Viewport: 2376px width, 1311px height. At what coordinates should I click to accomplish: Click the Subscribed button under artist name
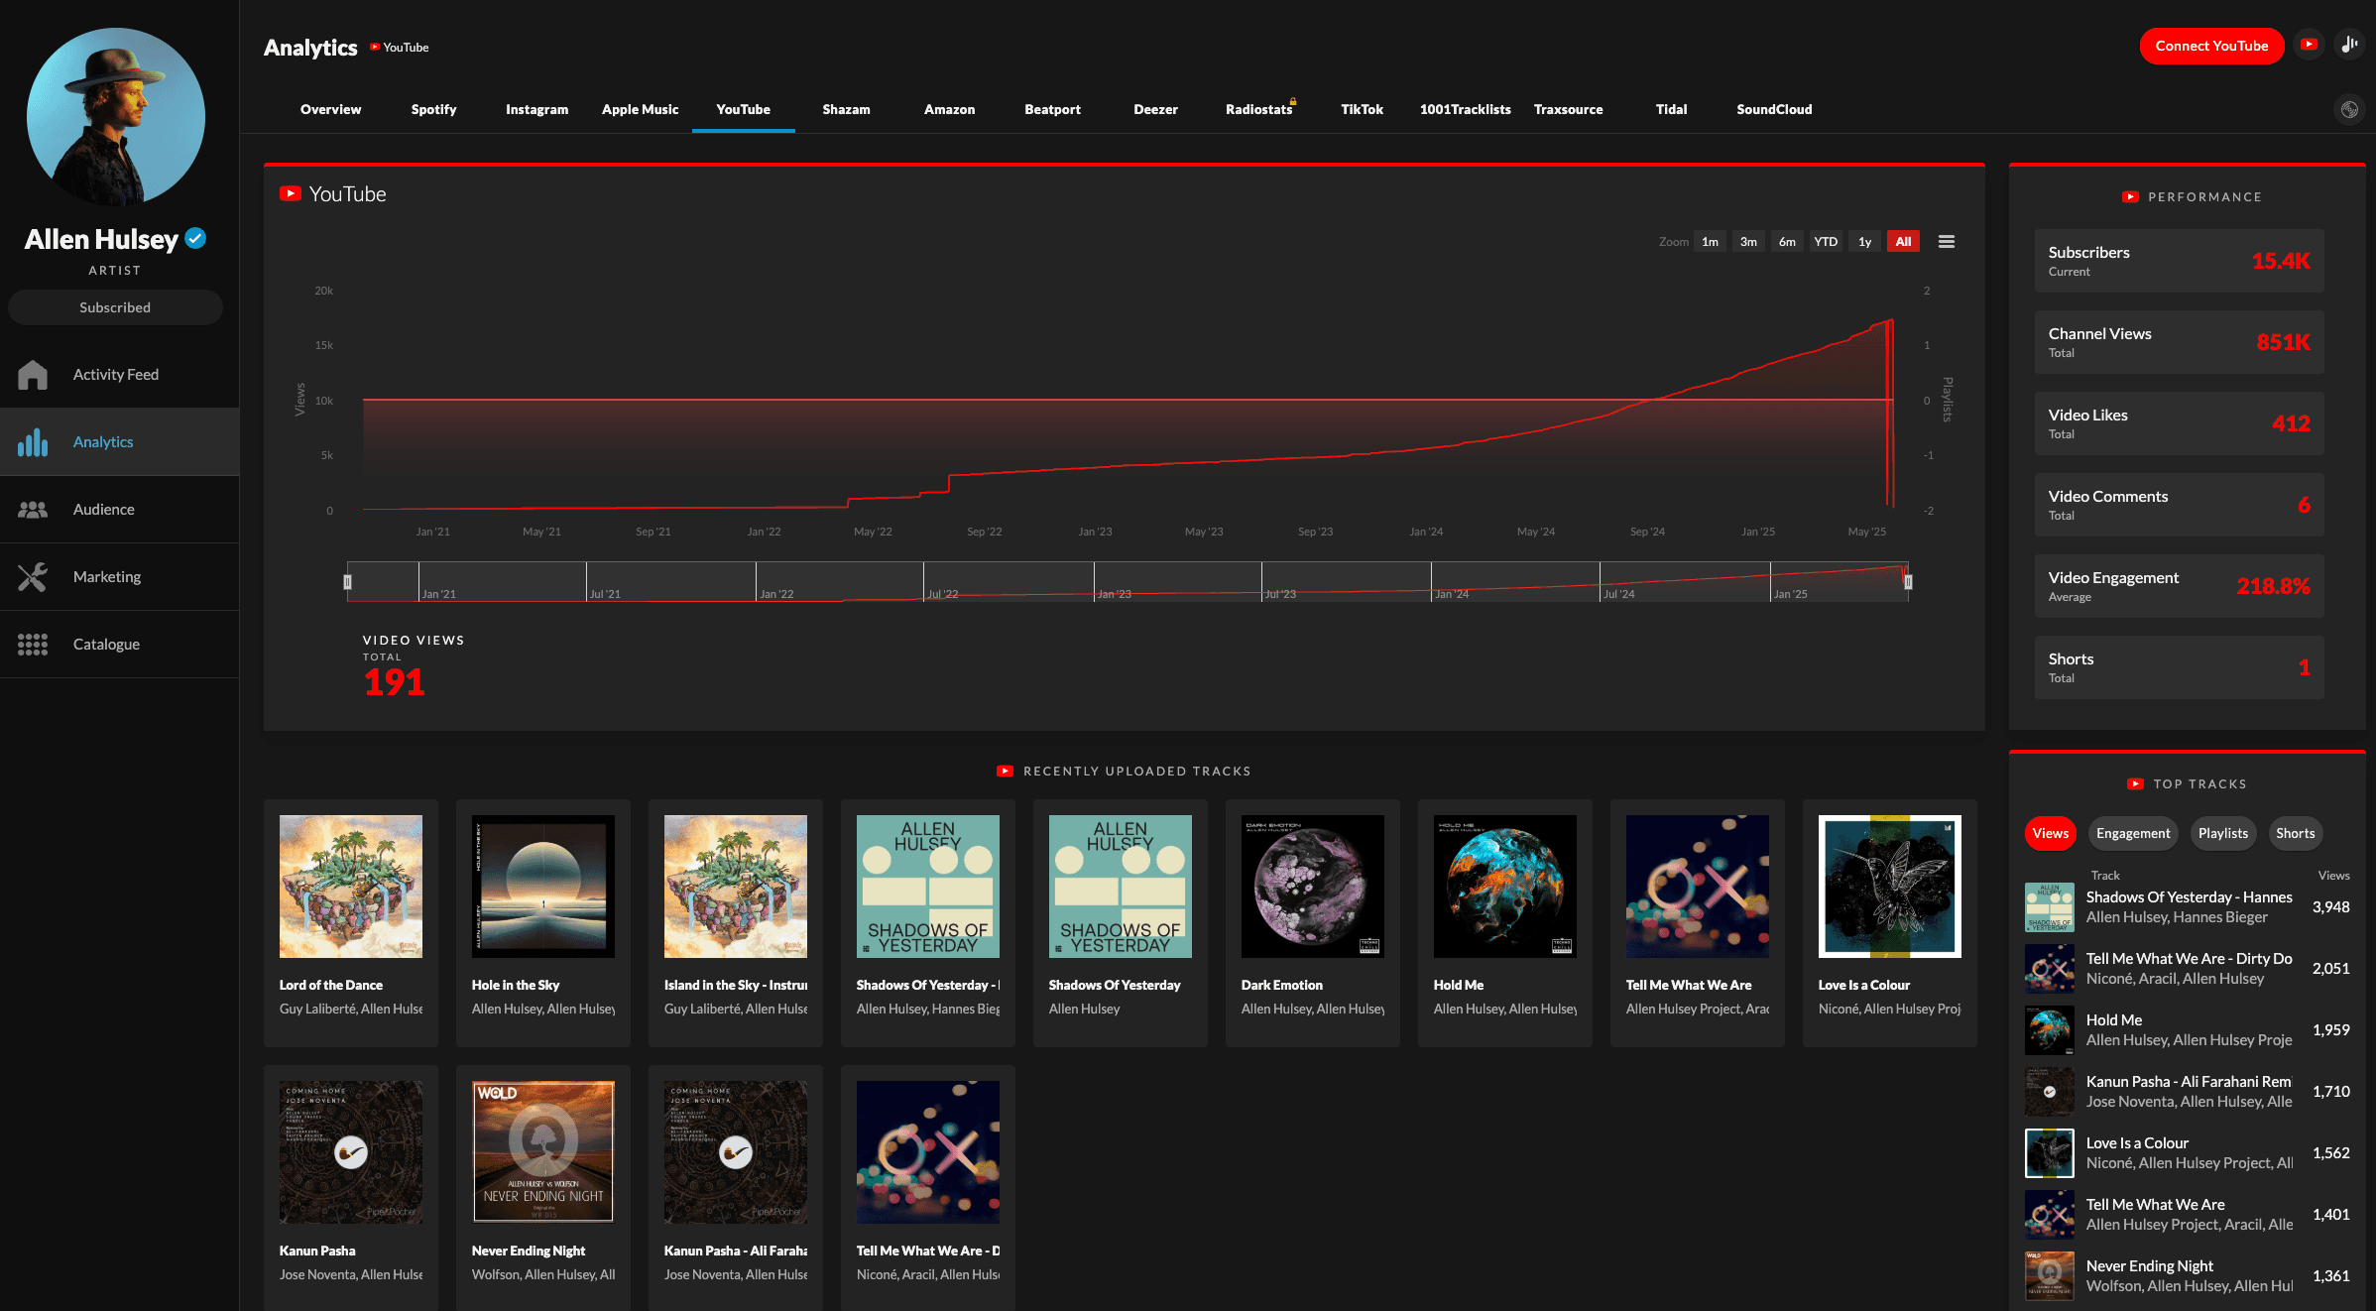point(115,306)
